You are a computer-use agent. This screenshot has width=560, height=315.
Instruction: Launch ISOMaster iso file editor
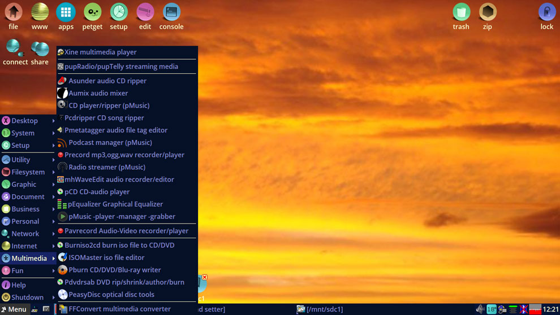point(127,257)
